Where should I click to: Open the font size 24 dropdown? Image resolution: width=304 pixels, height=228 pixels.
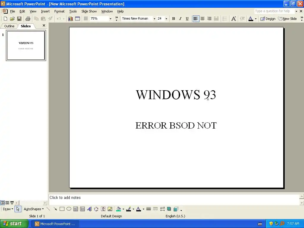tap(166, 19)
